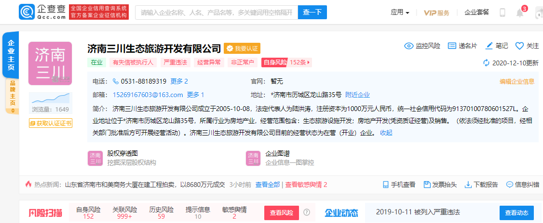The height and width of the screenshot is (223, 543).
Task: Click the 附近企业 link
Action: click(357, 95)
